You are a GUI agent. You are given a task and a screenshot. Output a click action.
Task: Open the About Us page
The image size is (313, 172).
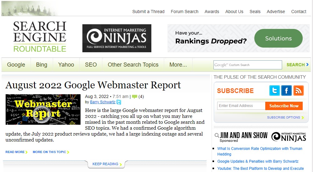[x=234, y=12]
